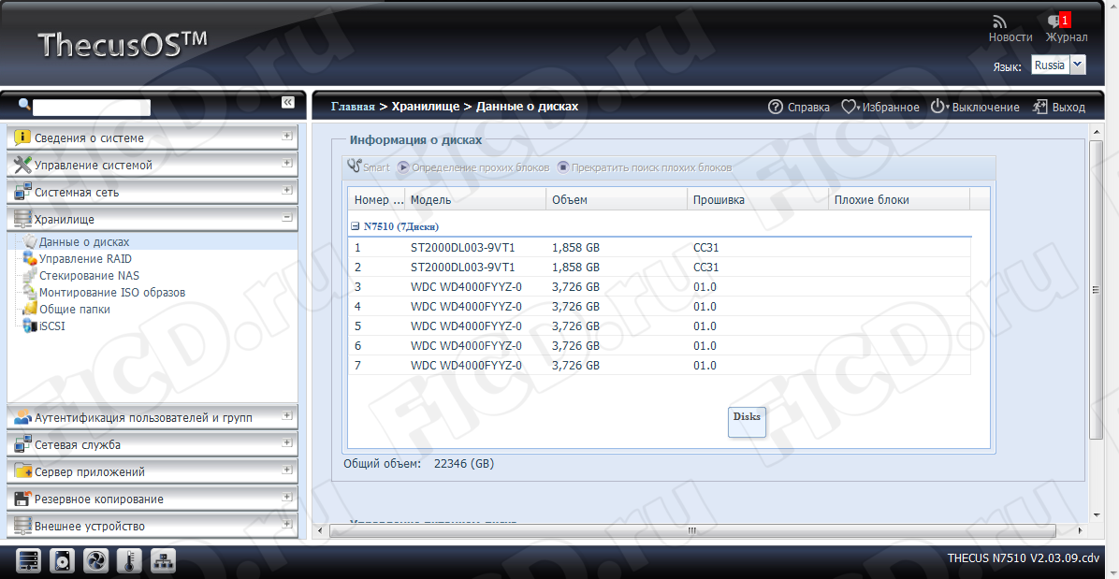
Task: Expand Управление системой section
Action: [x=287, y=163]
